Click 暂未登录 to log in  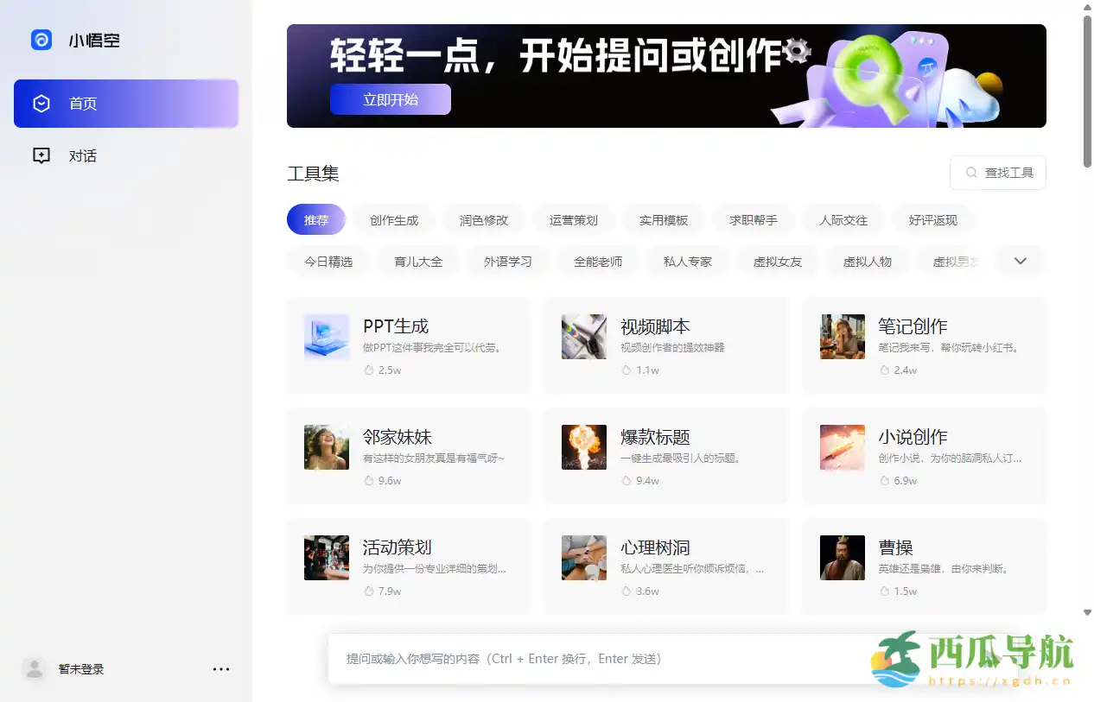pyautogui.click(x=81, y=669)
